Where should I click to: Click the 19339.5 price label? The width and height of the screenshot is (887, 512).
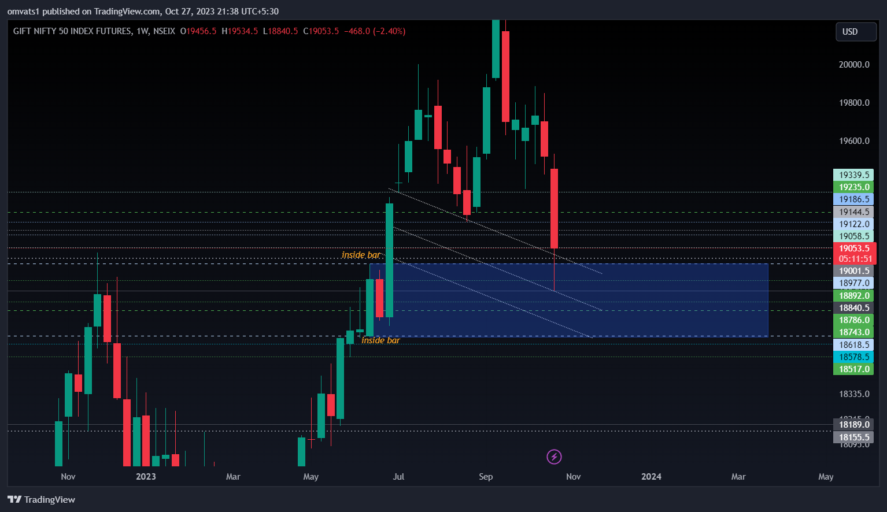pyautogui.click(x=853, y=175)
